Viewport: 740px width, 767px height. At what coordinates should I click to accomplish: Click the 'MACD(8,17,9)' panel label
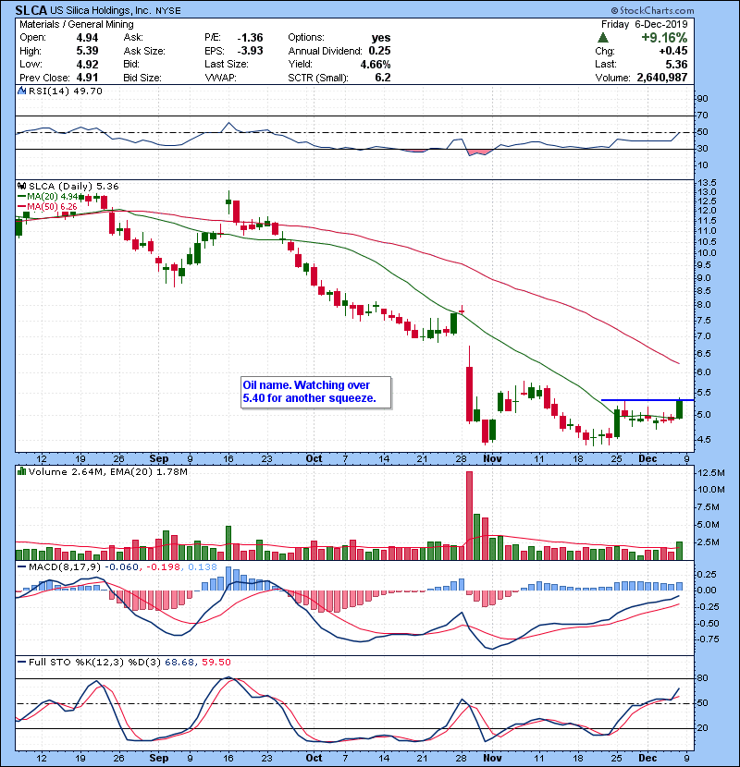[x=65, y=567]
